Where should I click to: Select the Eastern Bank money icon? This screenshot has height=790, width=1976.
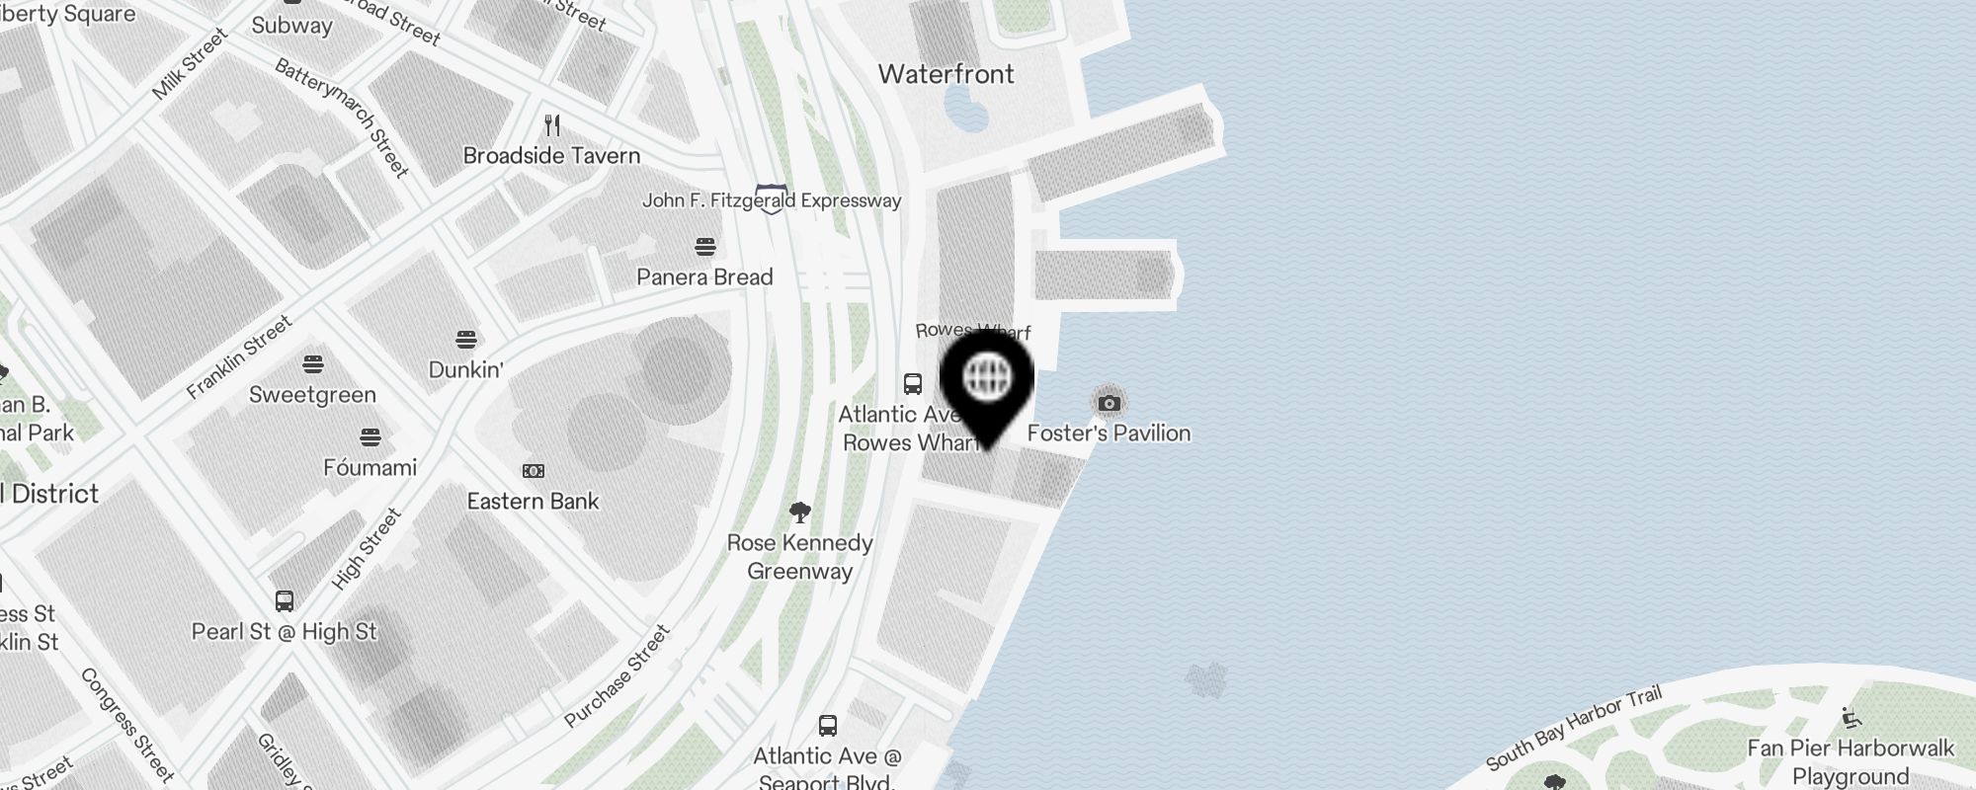tap(534, 471)
